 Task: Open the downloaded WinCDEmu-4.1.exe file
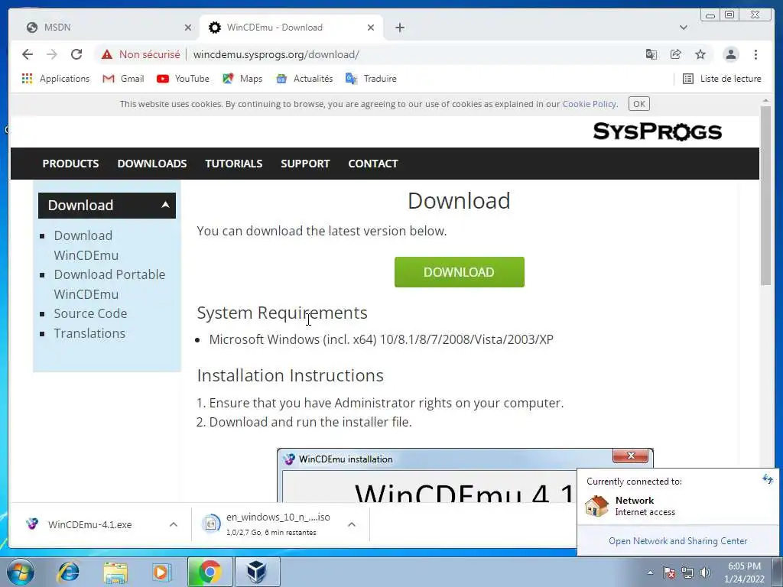coord(90,524)
